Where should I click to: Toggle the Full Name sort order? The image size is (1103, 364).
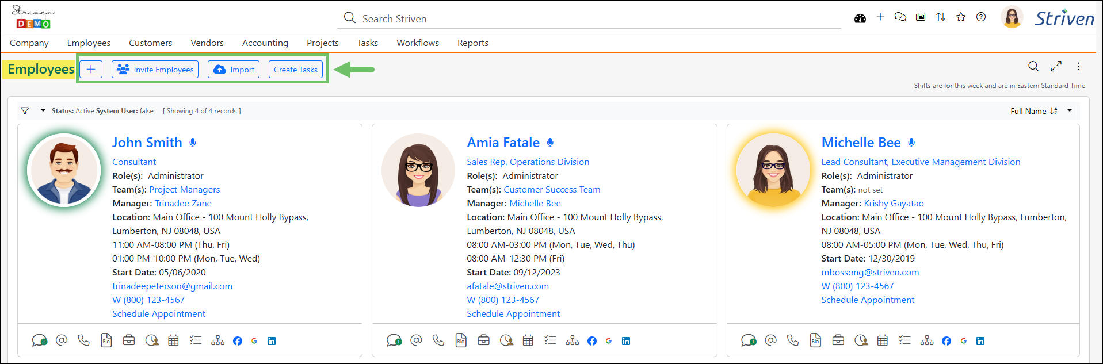[1054, 111]
